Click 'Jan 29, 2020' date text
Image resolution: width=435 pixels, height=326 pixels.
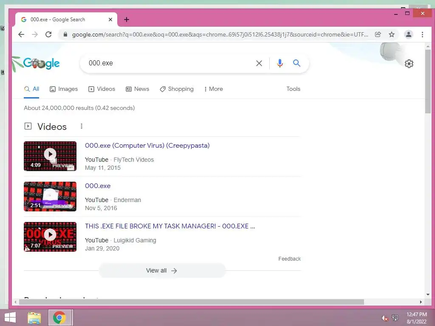coord(102,248)
